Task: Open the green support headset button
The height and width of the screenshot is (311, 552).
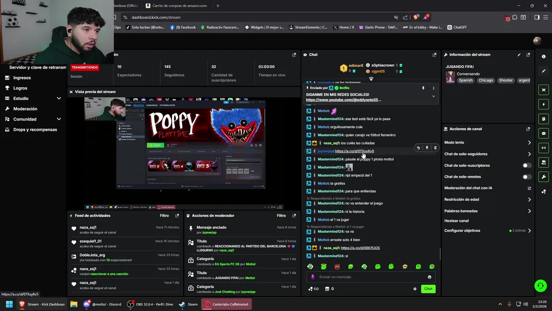Action: 540,286
